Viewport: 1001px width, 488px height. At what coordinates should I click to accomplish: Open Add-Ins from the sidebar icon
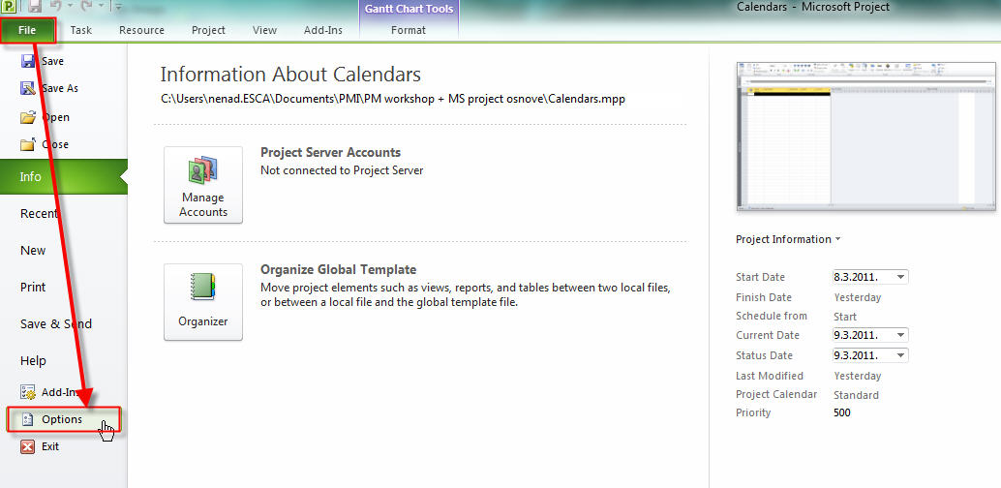pyautogui.click(x=28, y=391)
